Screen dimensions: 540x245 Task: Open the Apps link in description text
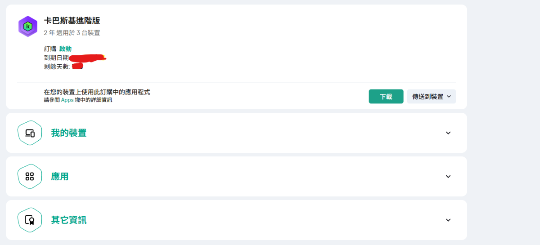coord(67,100)
